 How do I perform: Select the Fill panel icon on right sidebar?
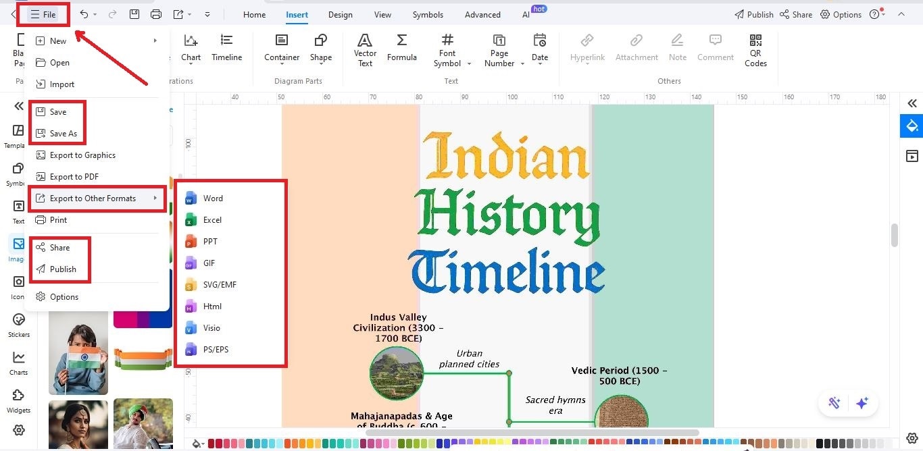tap(912, 126)
